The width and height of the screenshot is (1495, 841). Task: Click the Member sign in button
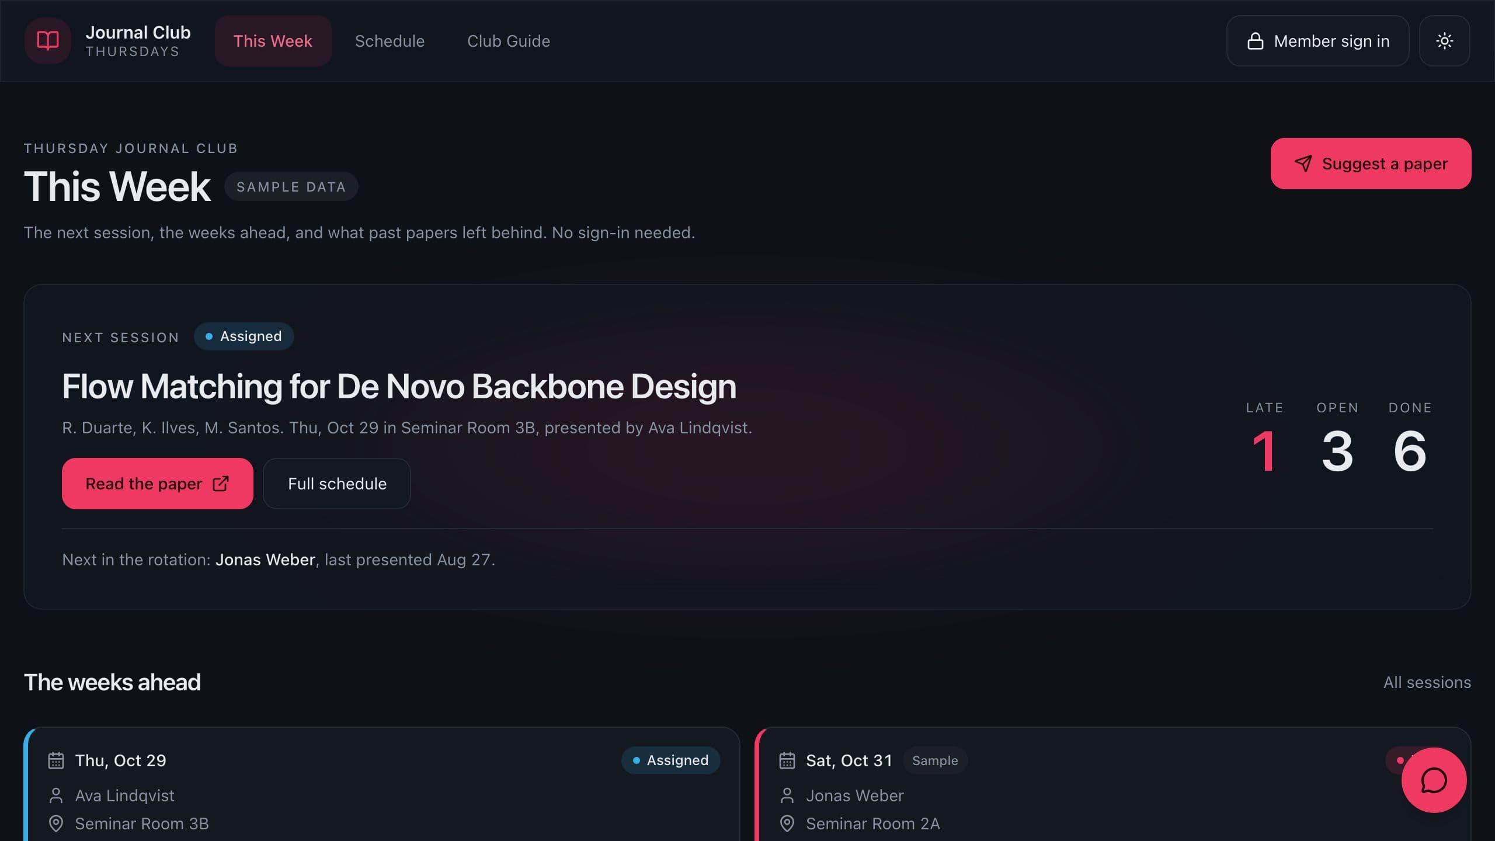click(x=1317, y=41)
